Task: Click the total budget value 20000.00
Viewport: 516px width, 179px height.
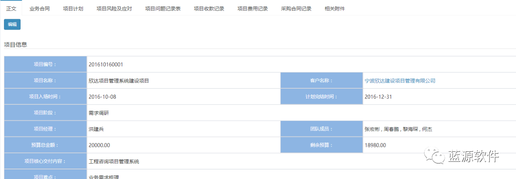Action: pos(99,145)
